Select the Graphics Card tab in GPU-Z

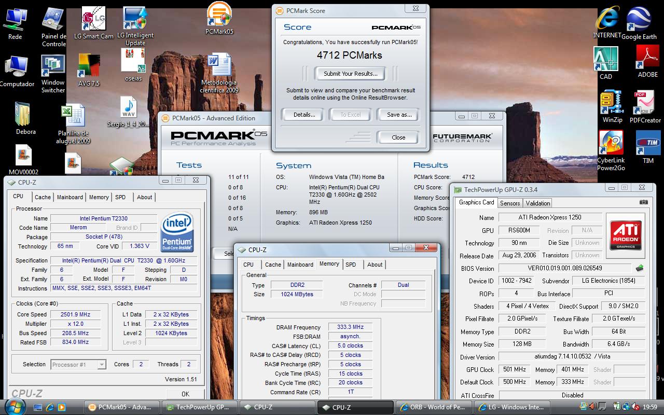(476, 202)
